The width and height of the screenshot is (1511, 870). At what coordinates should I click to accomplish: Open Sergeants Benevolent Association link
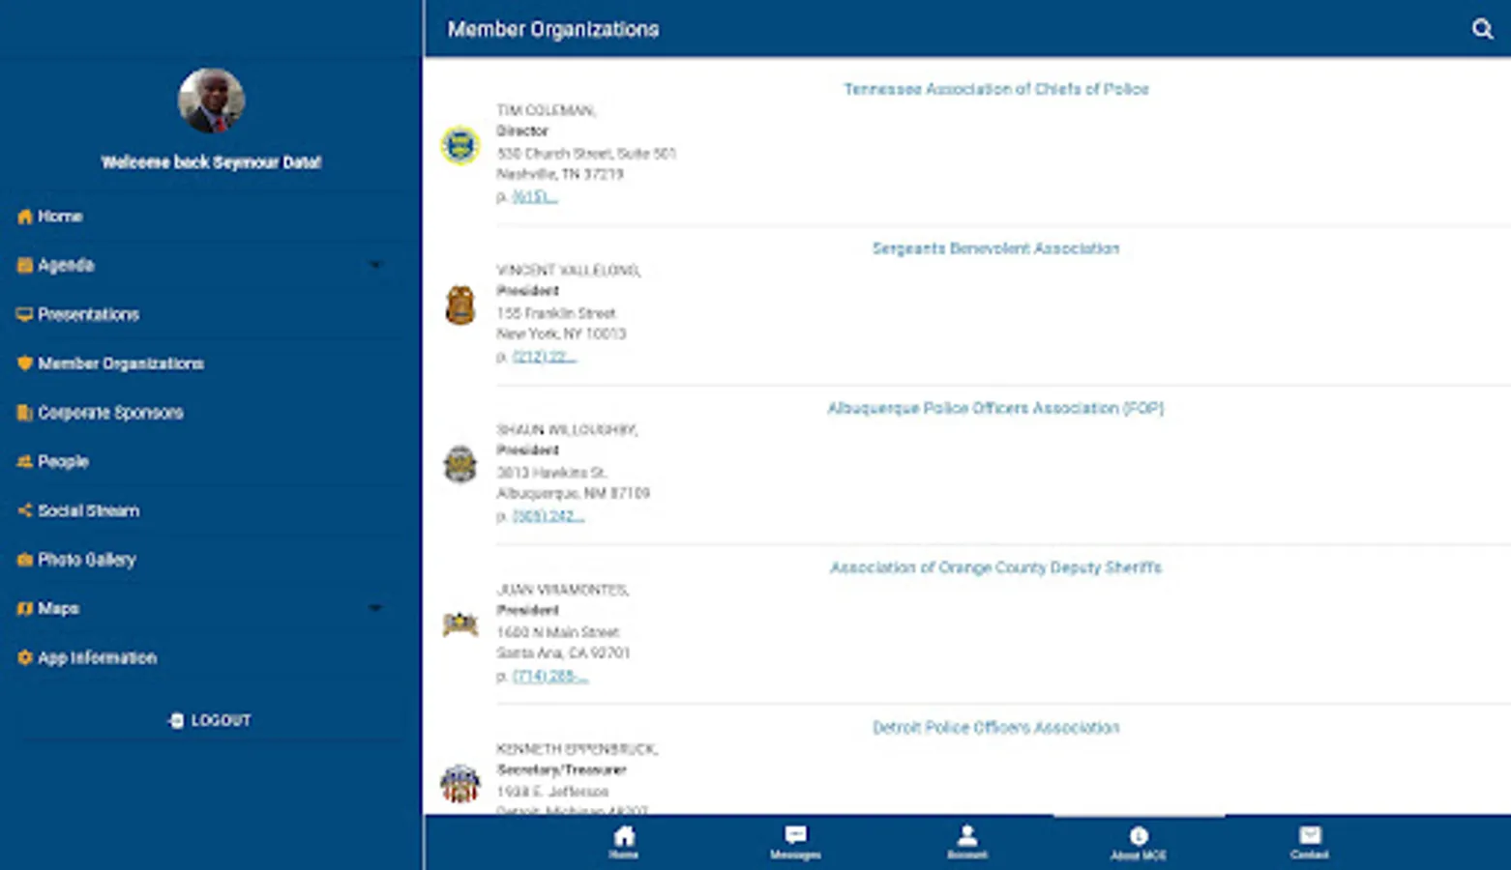point(995,248)
